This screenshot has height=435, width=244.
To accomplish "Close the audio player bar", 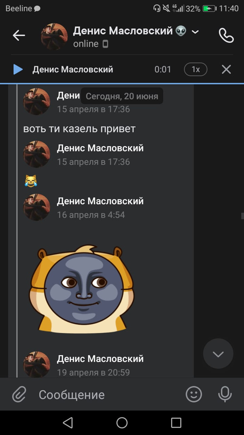I will [x=226, y=69].
